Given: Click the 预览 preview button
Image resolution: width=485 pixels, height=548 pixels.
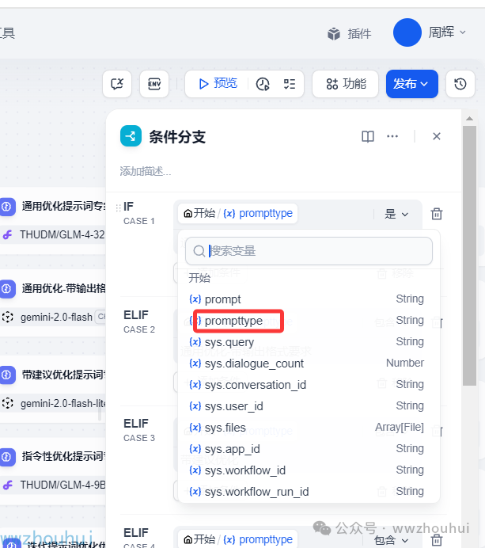Looking at the screenshot, I should pyautogui.click(x=218, y=84).
